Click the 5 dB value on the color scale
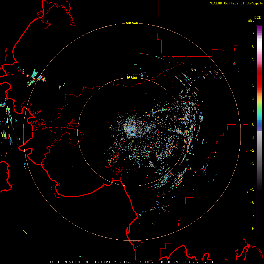264x264 pixels. pos(253,59)
